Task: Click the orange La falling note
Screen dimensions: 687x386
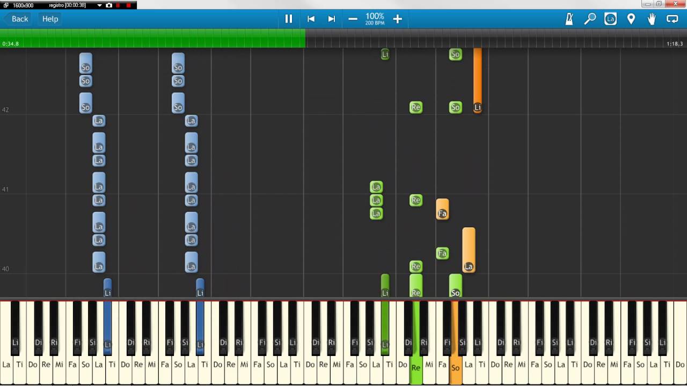Action: (469, 250)
